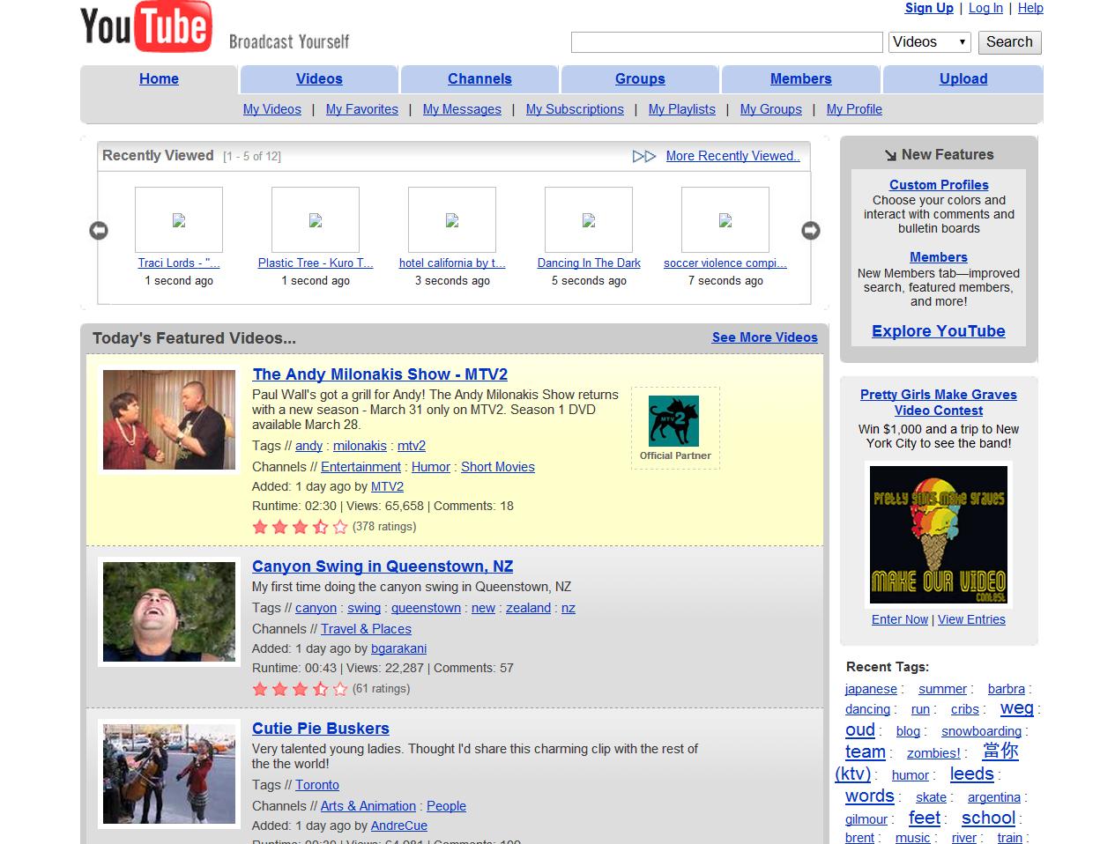Open the Videos search category dropdown

point(929,42)
